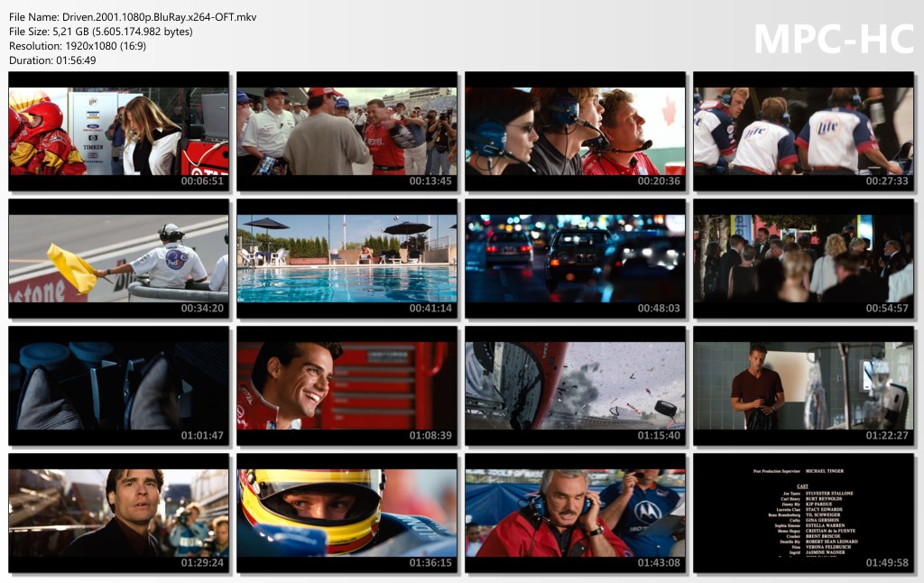Open the red jacket headset thumbnail at 01:43:08
This screenshot has height=583, width=924.
[x=576, y=513]
